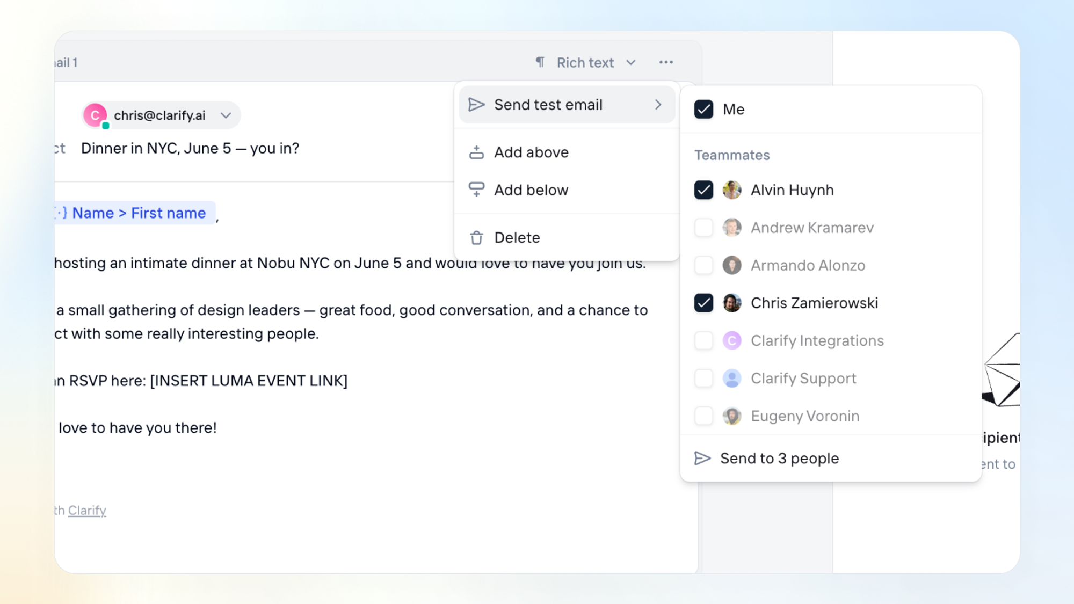Click the trash icon beside Delete
1074x604 pixels.
pyautogui.click(x=476, y=237)
